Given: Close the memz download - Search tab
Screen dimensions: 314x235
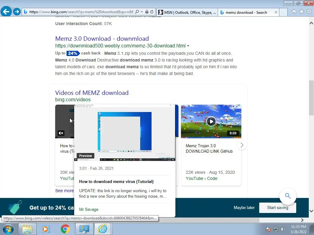Looking at the screenshot, I should click(x=276, y=12).
